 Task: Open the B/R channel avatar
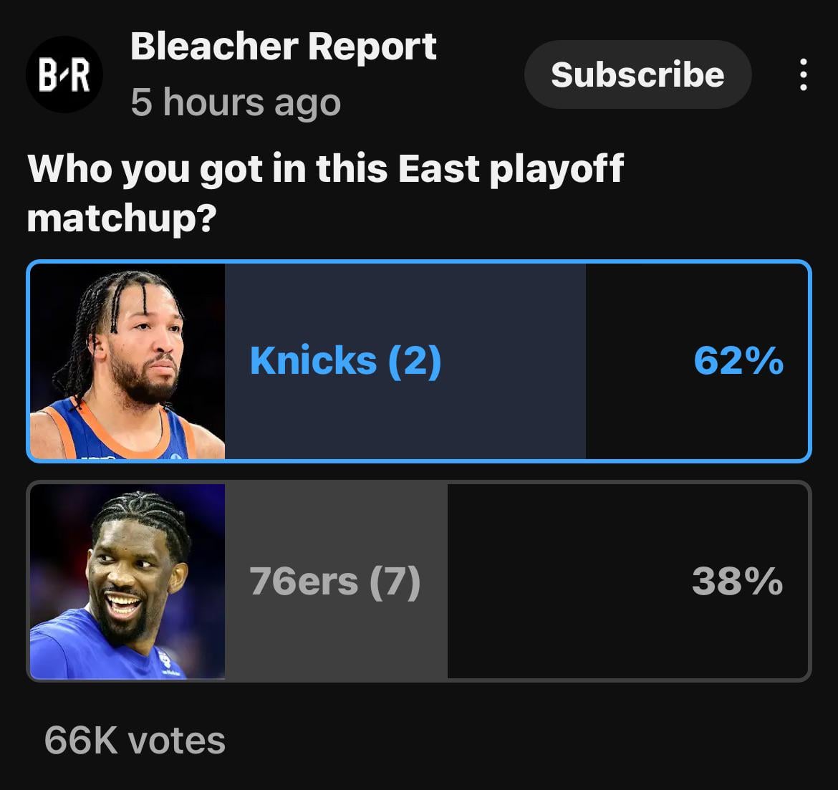click(x=64, y=74)
